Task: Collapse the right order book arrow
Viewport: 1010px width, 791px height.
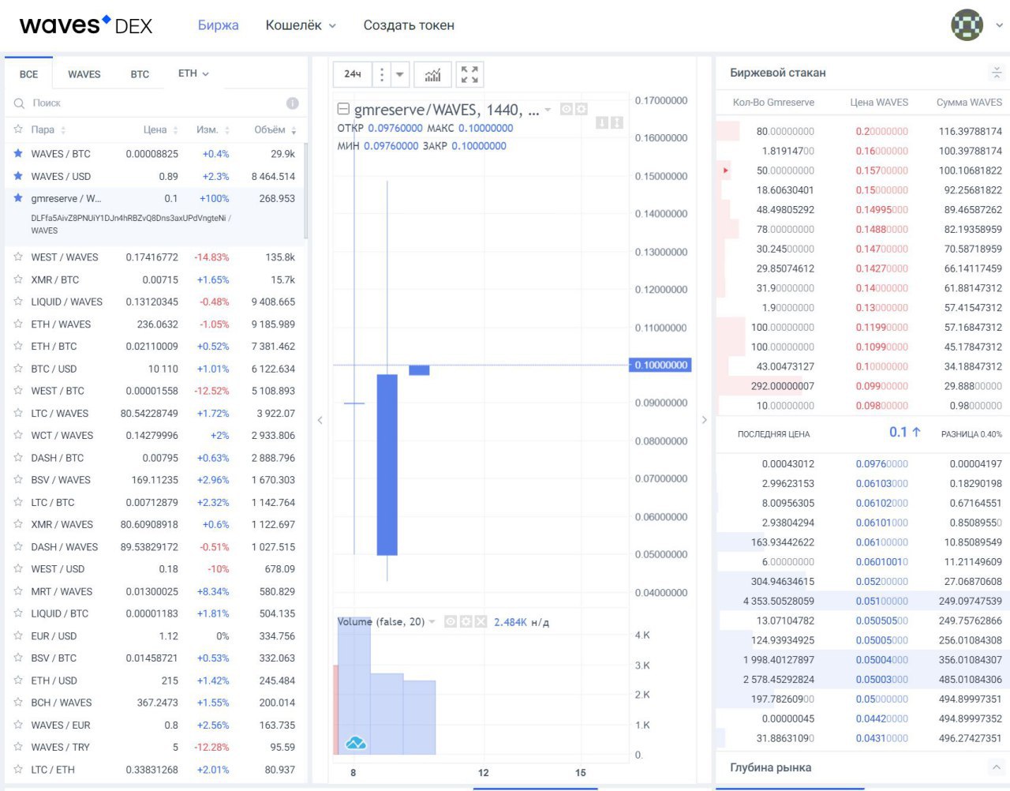Action: tap(705, 420)
